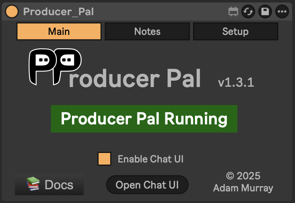Click the Producer_Pal title in the title bar
The image size is (295, 203).
point(58,11)
